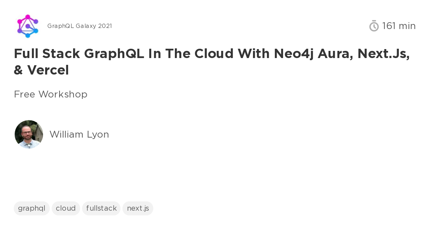Image resolution: width=430 pixels, height=225 pixels.
Task: Click the center node inside the GraphQL logo
Action: [28, 26]
